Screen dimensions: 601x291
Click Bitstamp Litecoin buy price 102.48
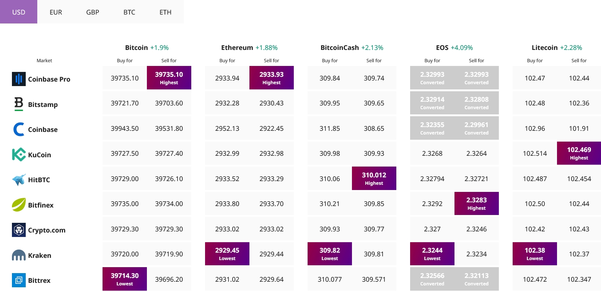coord(535,103)
